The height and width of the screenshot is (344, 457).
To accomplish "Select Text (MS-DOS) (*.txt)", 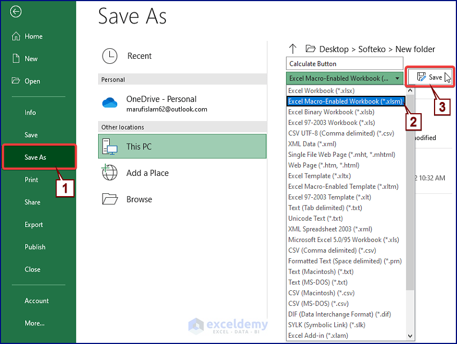I will coord(346,282).
